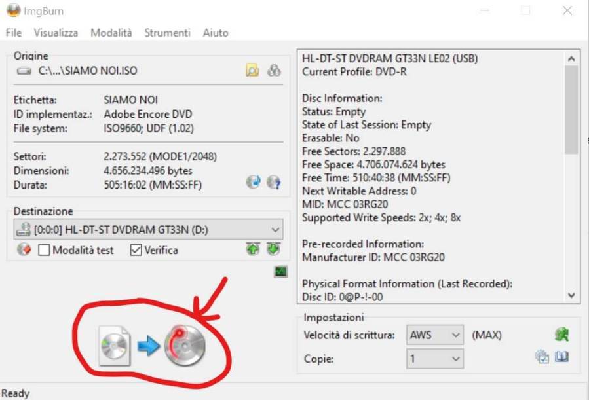Open the Strumenti menu
The image size is (589, 400).
(x=167, y=33)
